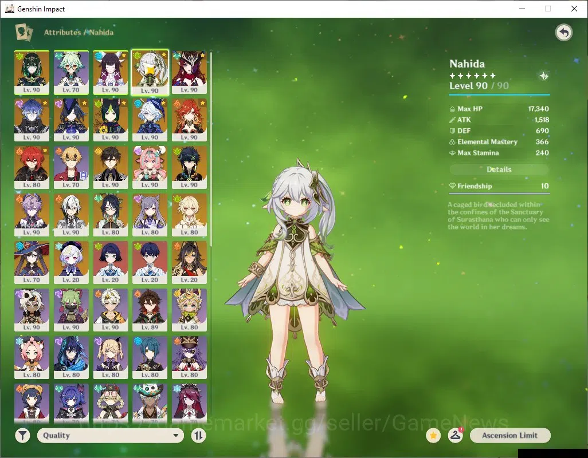Close the Genshin Impact window

(x=574, y=9)
